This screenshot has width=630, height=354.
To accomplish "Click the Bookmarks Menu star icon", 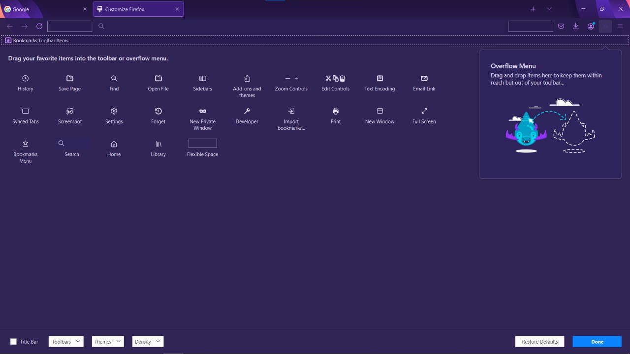I will 26,144.
